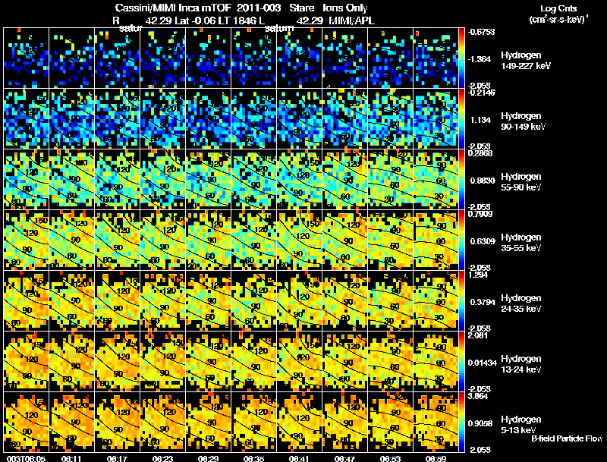Viewport: 607px width, 462px height.
Task: Click the Hydrogen 55-90 keV row label
Action: (521, 182)
